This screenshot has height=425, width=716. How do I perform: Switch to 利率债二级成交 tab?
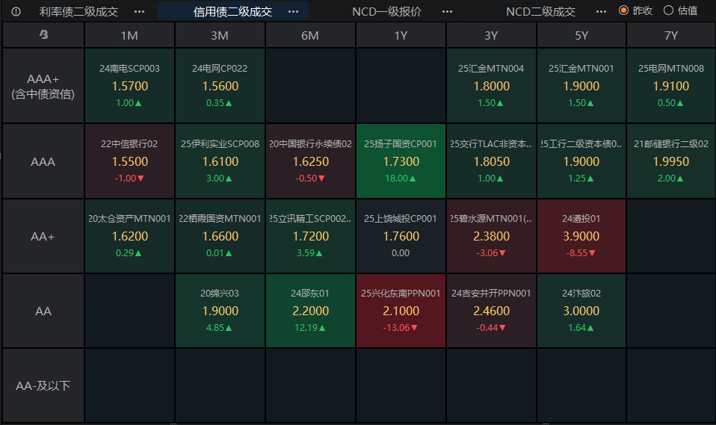pyautogui.click(x=78, y=11)
